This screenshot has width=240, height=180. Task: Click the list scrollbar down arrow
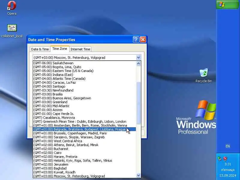click(x=138, y=175)
